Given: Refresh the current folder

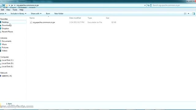Looking at the screenshot, I should click(x=148, y=5).
